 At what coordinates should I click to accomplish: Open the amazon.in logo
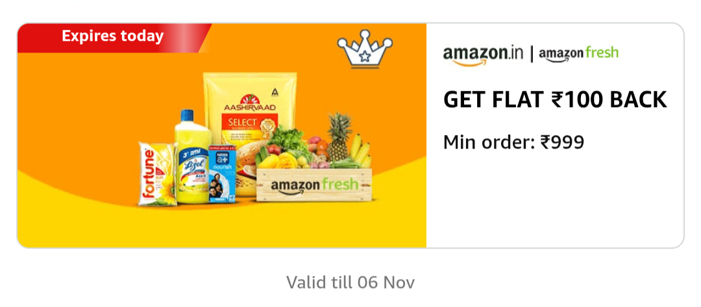[x=483, y=55]
